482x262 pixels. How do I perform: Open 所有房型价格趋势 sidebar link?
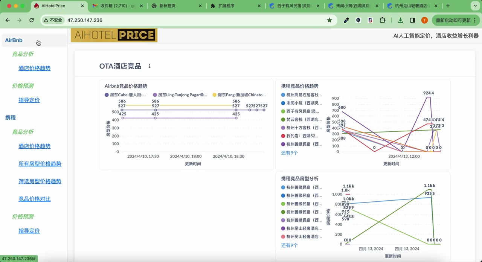(x=40, y=164)
